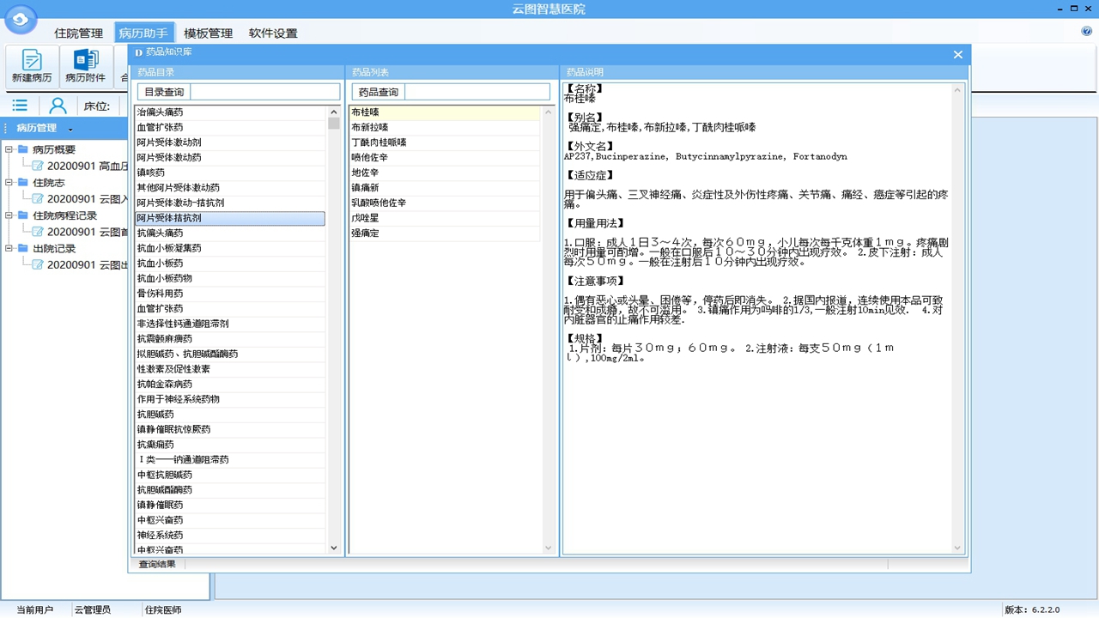Viewport: 1099px width, 618px height.
Task: Click the 新建病历 toolbar icon
Action: coord(32,66)
